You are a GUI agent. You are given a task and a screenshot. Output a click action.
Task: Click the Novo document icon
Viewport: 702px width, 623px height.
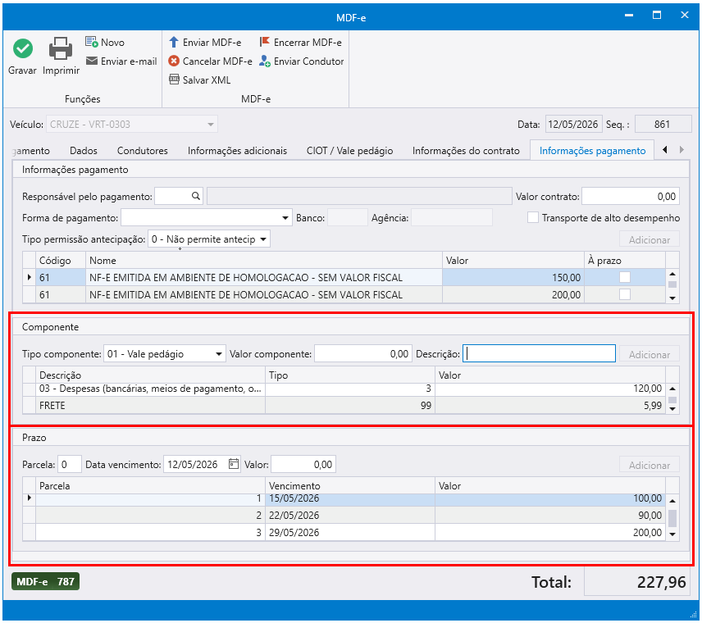pyautogui.click(x=91, y=42)
